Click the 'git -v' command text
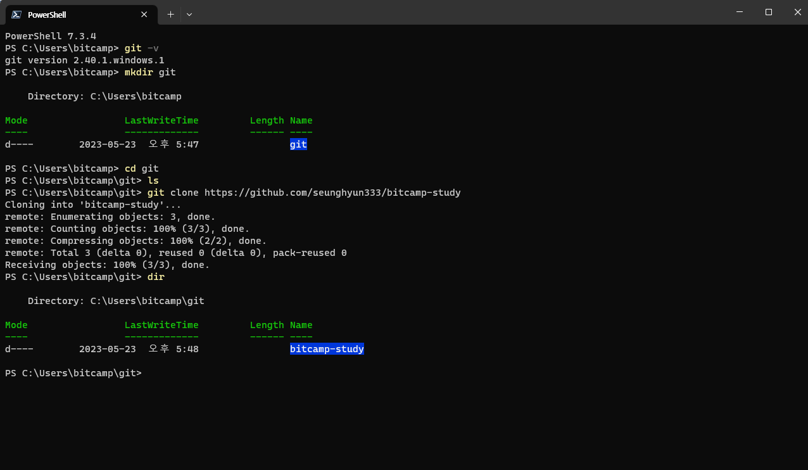This screenshot has width=808, height=470. (x=142, y=48)
